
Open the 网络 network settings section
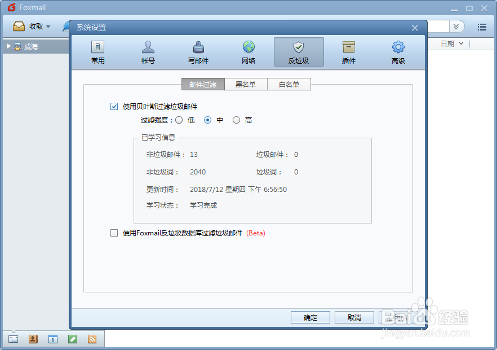tap(248, 52)
